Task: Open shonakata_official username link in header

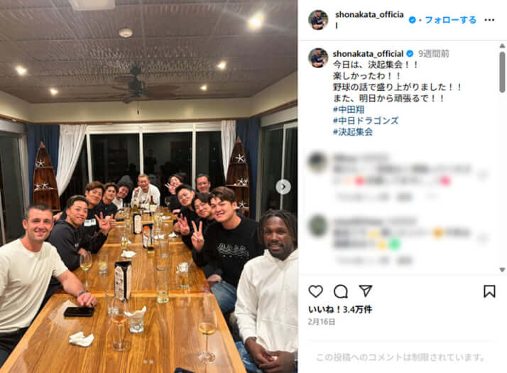Action: coord(369,19)
